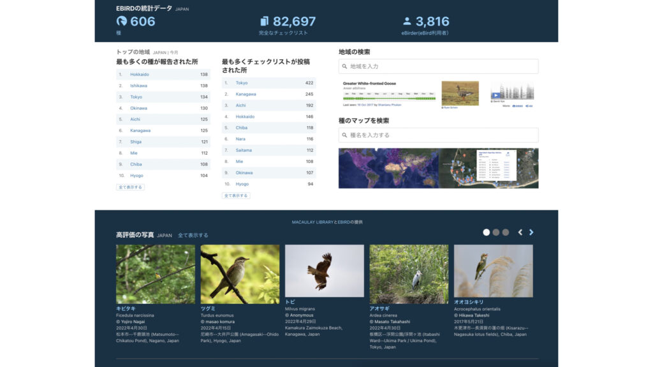Screen dimensions: 653x367
Task: Open the hotspot map thumbnail with checklist popup
Action: click(x=488, y=168)
